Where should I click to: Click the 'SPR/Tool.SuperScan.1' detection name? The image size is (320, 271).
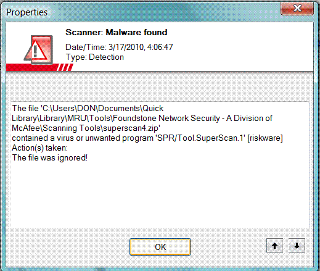pyautogui.click(x=200, y=138)
